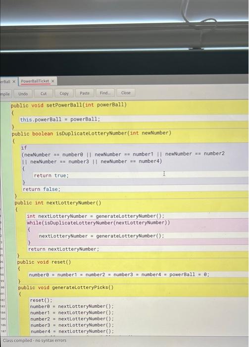This screenshot has height=347, width=249.
Task: Click the return nextLotteryNumber; line
Action: tap(64, 249)
